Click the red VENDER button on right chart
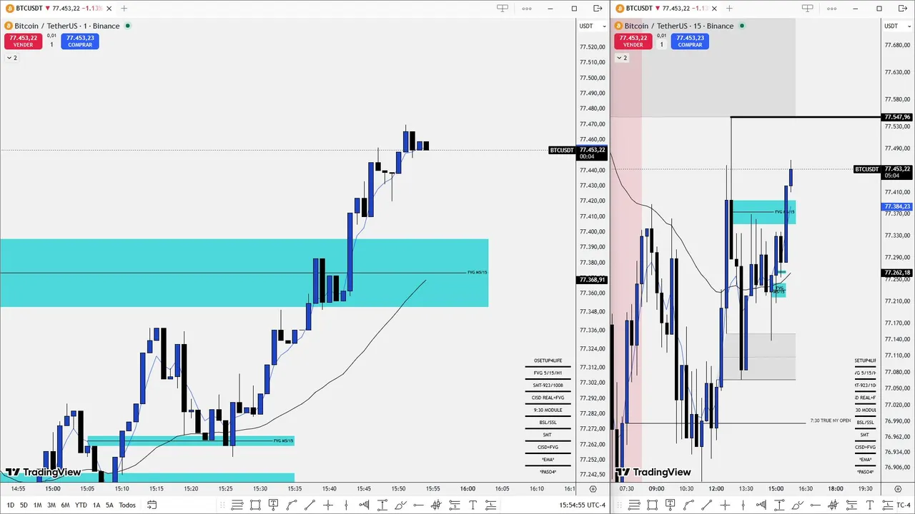 pos(633,41)
